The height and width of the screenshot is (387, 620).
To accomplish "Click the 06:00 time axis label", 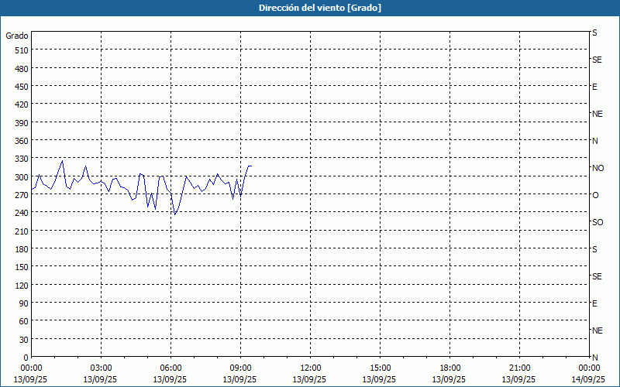I will [170, 368].
